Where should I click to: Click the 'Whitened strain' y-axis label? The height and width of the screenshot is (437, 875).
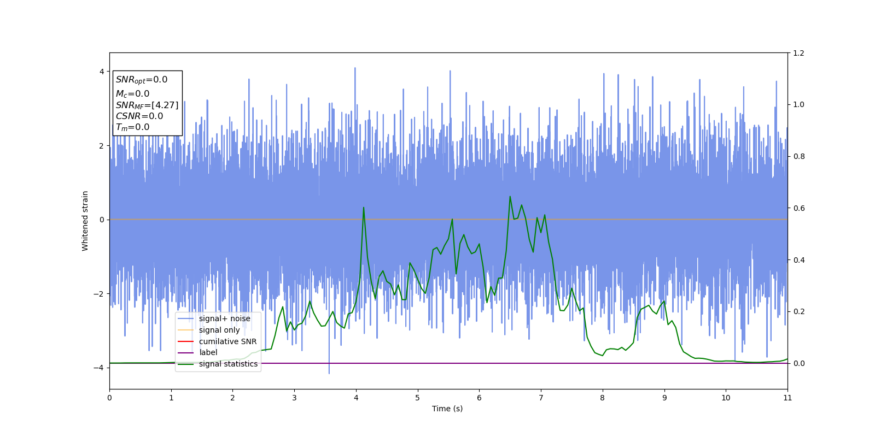pos(85,221)
